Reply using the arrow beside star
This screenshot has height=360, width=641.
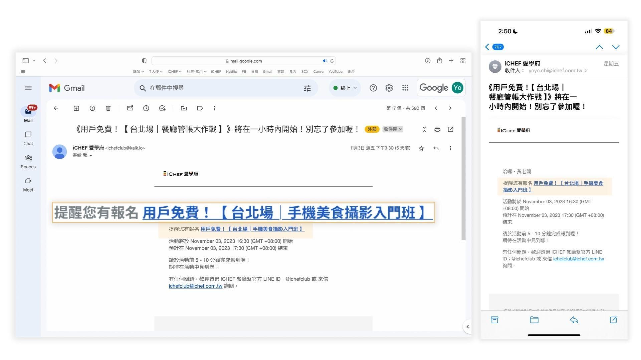[436, 148]
